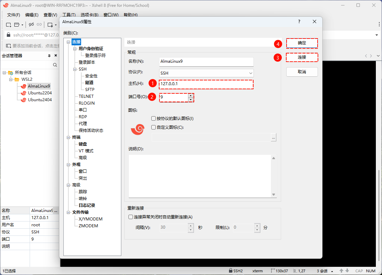Open the 工具(T) menu
Viewport: 382px width, 275px height.
(69, 15)
